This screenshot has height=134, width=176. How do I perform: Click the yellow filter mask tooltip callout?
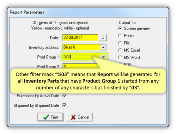point(88,81)
